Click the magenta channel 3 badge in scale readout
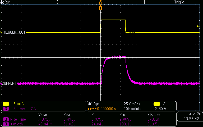This screenshot has width=203, height=127. (6, 108)
